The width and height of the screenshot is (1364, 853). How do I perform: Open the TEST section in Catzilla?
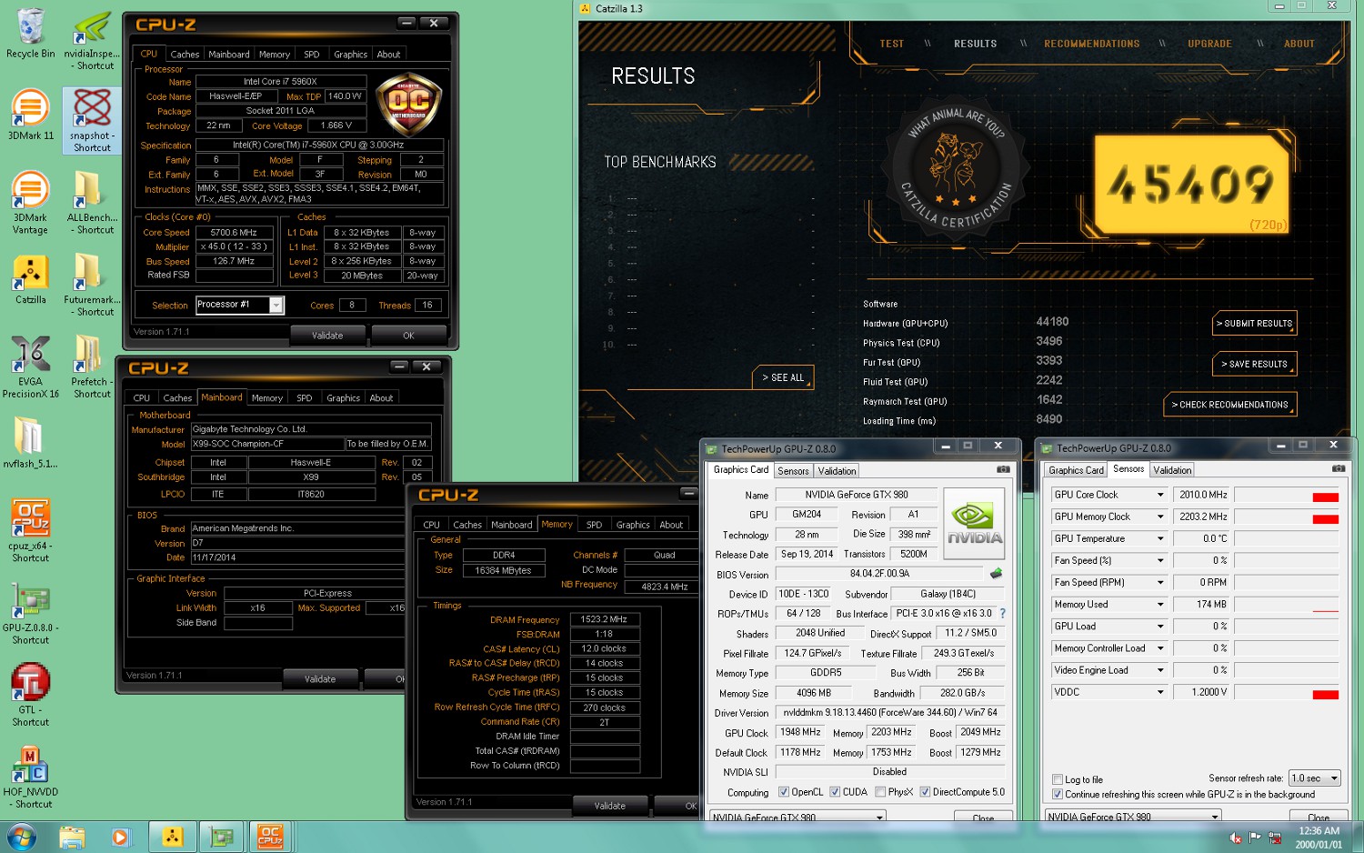[x=892, y=44]
